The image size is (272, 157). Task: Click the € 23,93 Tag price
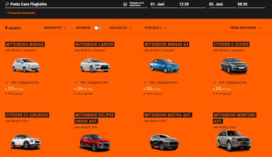click(14, 89)
